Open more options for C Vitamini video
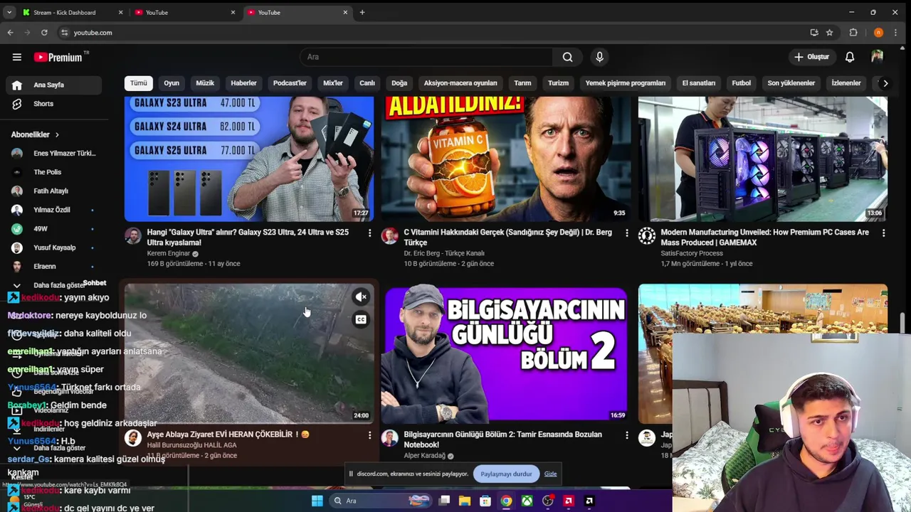Screen dimensions: 911x512 coord(626,233)
